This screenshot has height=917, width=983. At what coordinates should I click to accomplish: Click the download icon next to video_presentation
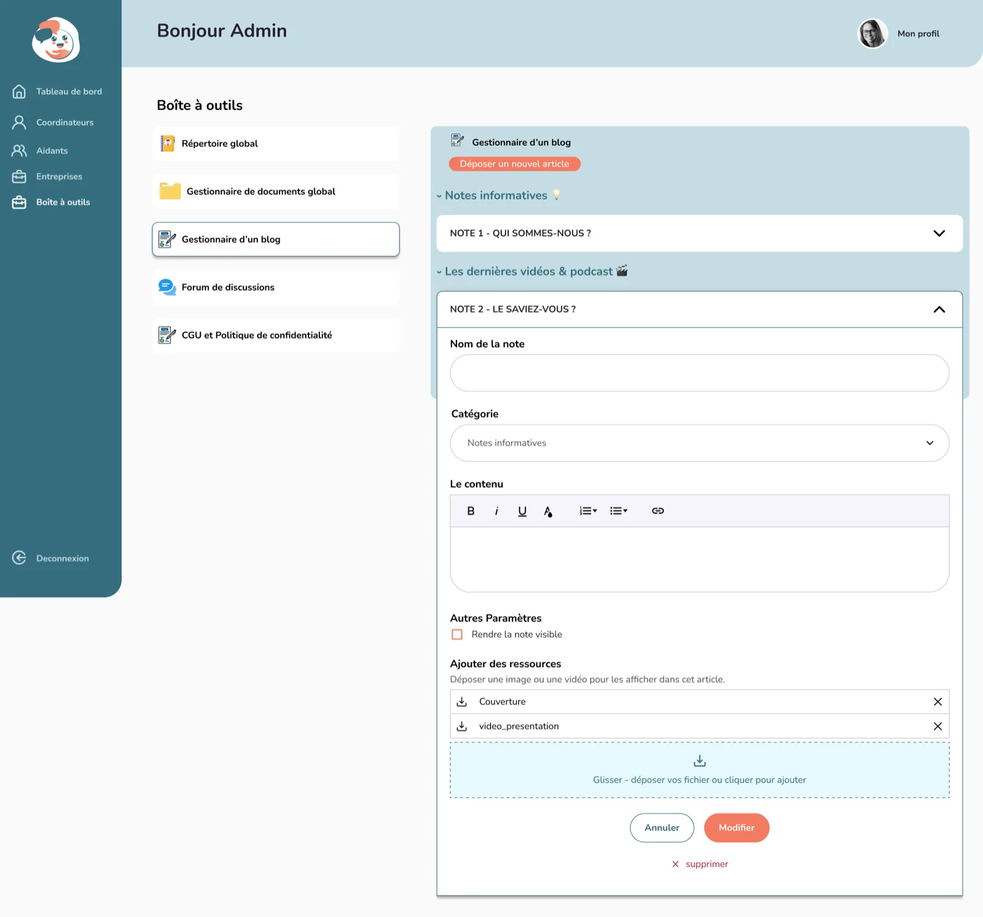pos(462,726)
